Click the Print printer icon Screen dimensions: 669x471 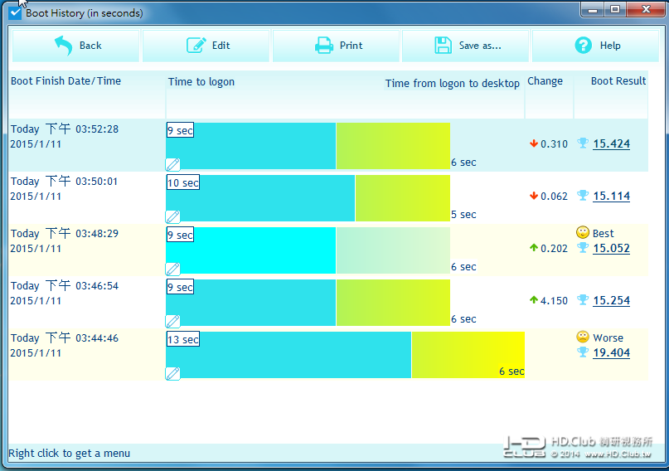pos(324,46)
